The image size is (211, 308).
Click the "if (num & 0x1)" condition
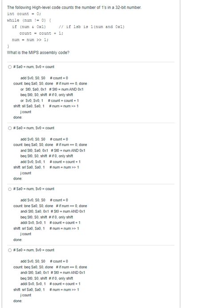pyautogui.click(x=29, y=27)
